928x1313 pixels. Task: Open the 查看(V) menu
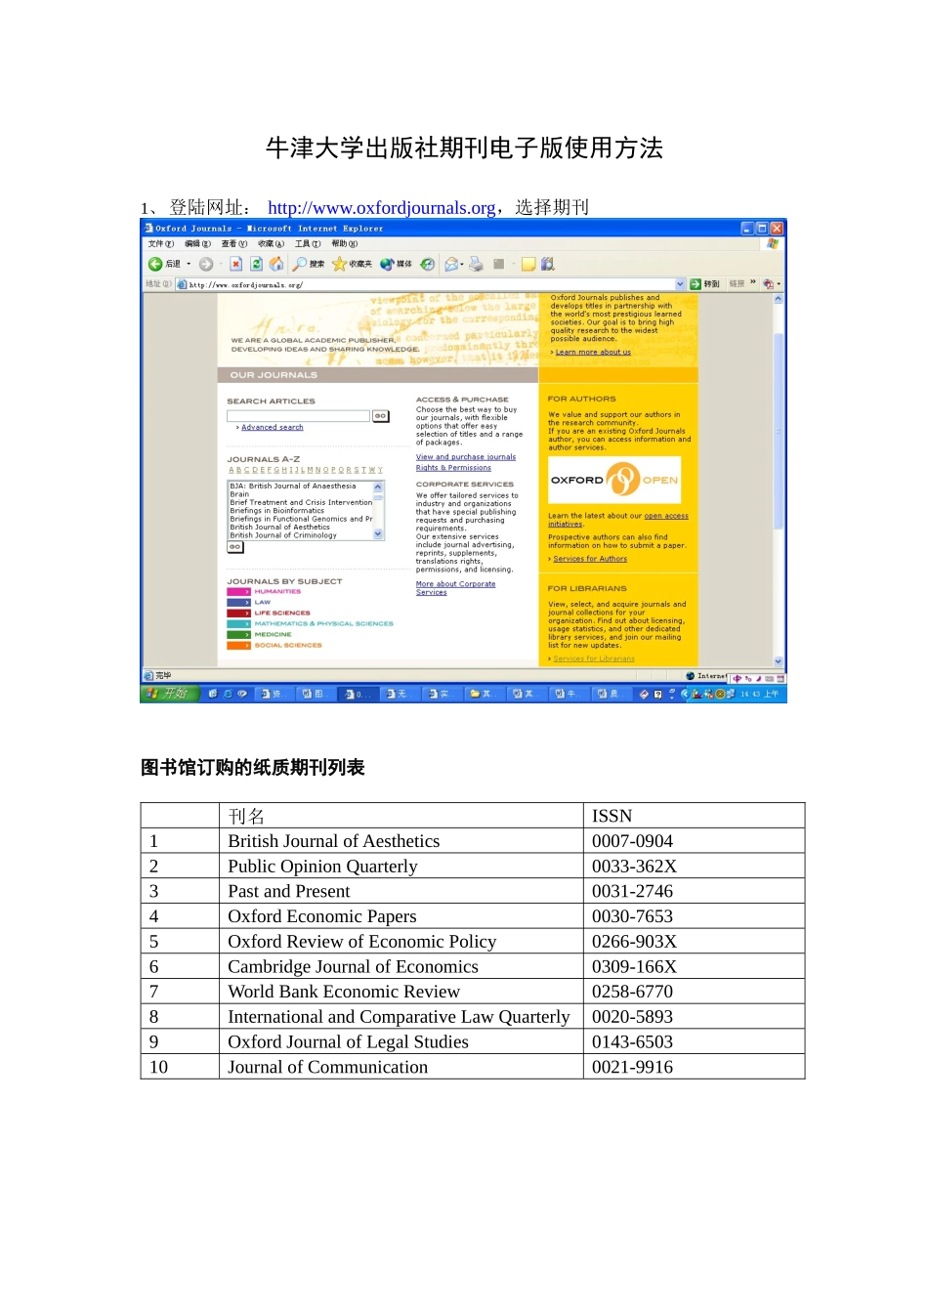234,243
